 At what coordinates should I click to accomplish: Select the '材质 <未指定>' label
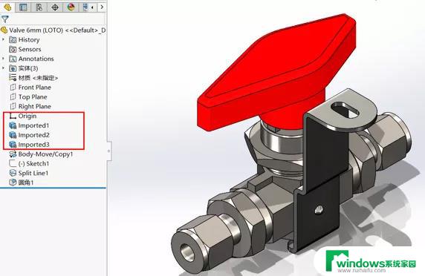click(x=38, y=78)
